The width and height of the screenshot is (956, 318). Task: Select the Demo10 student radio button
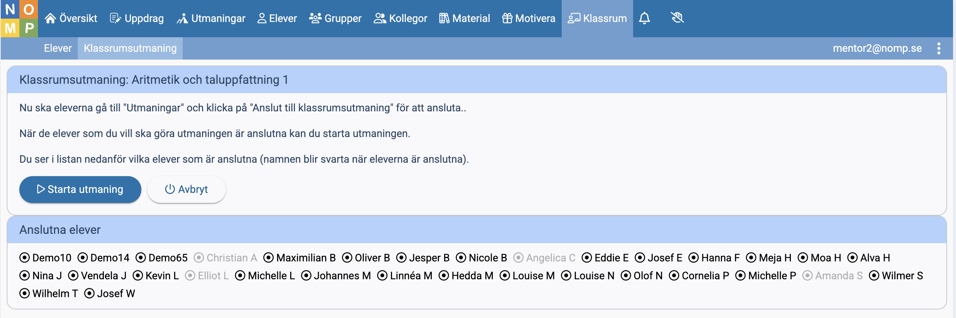(25, 258)
